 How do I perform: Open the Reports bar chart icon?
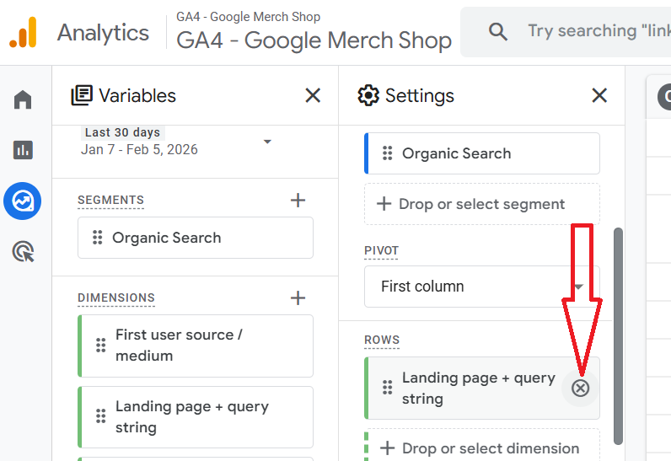[x=23, y=151]
